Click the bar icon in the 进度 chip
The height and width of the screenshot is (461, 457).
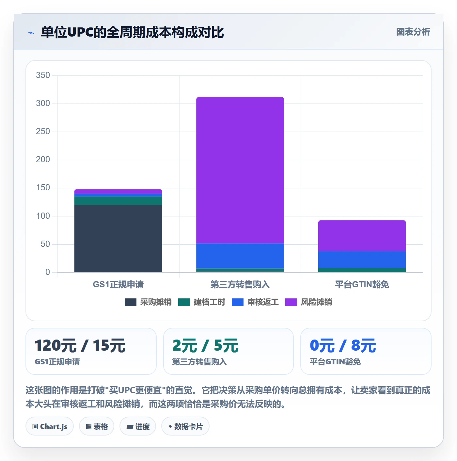coord(130,427)
